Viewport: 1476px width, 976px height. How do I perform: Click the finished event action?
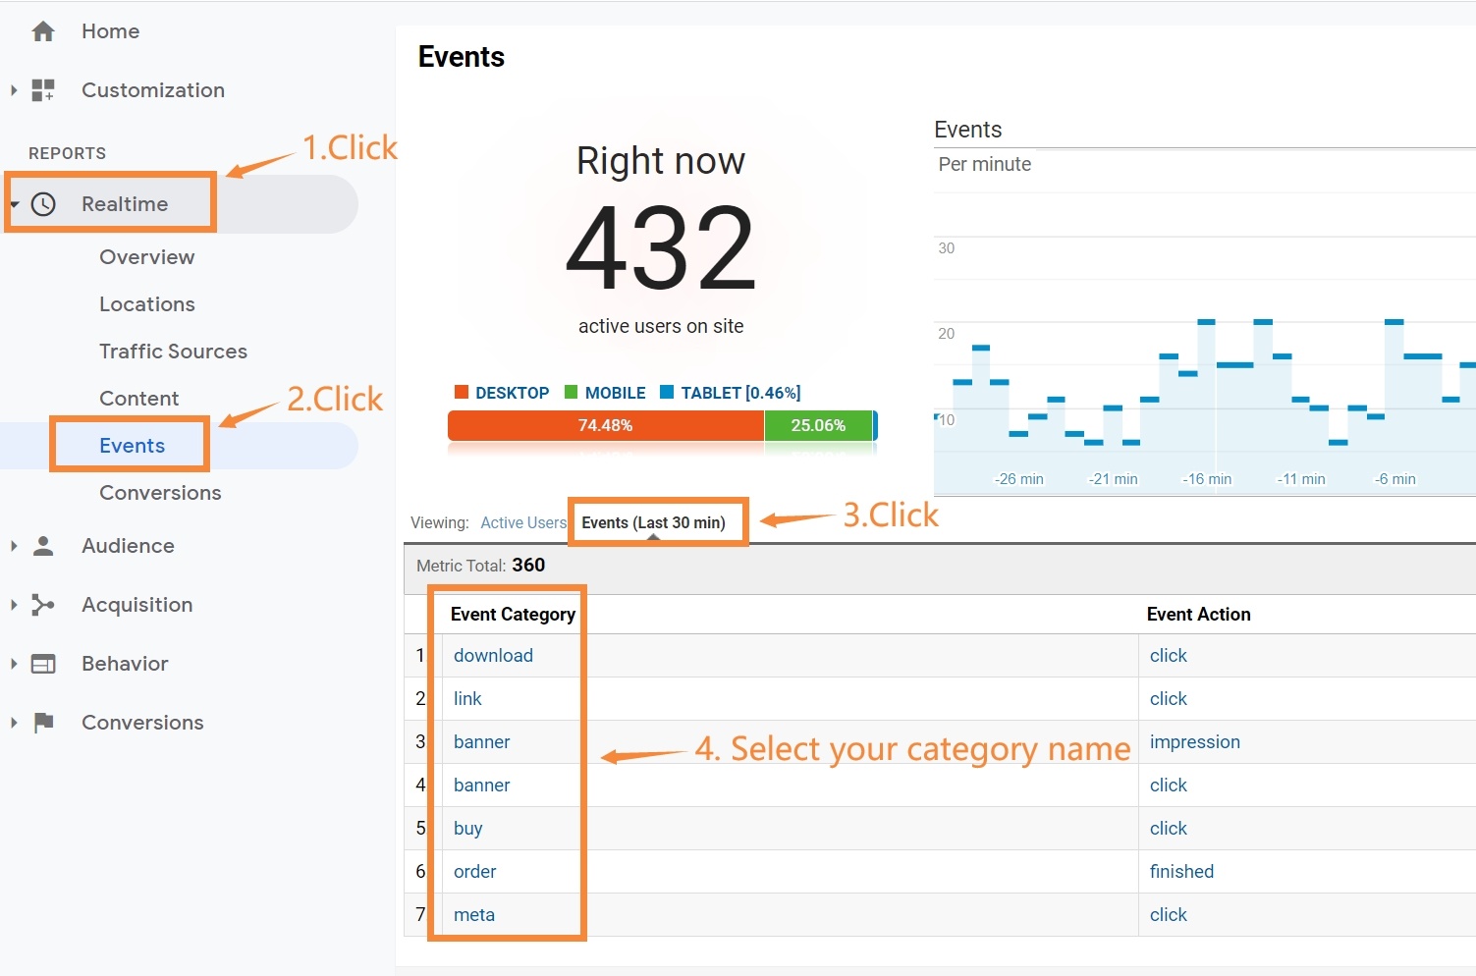click(x=1181, y=872)
